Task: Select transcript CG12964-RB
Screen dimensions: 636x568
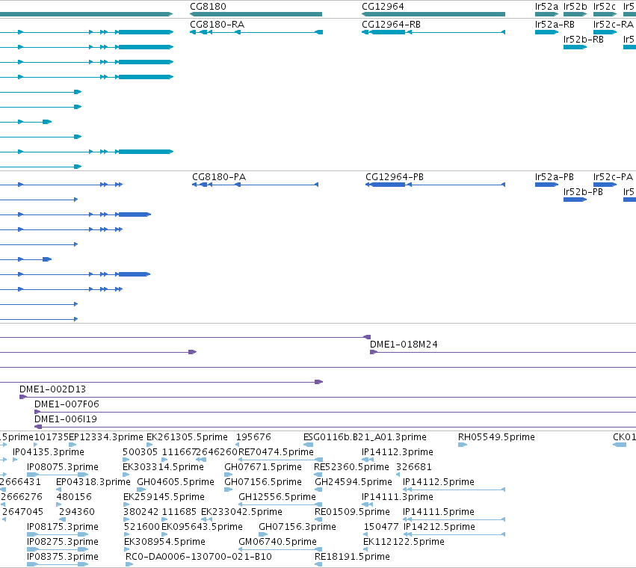Action: click(433, 32)
